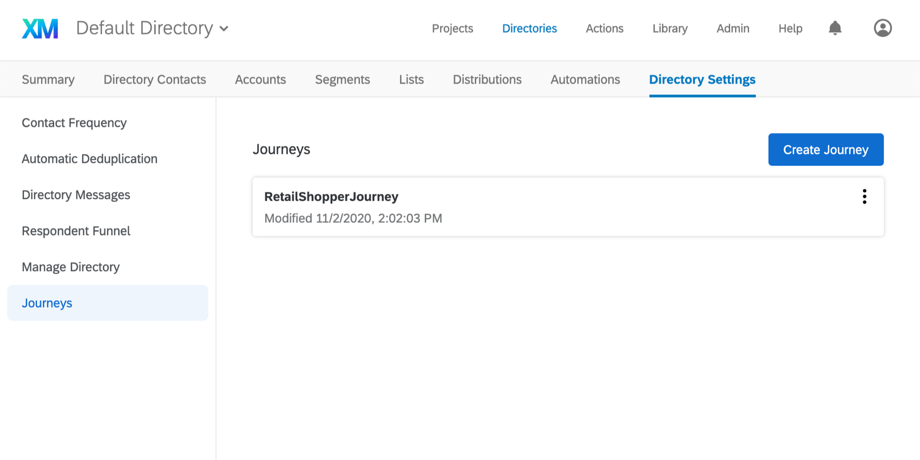Open Automatic Deduplication settings
Screen dimensions: 920x460
89,159
